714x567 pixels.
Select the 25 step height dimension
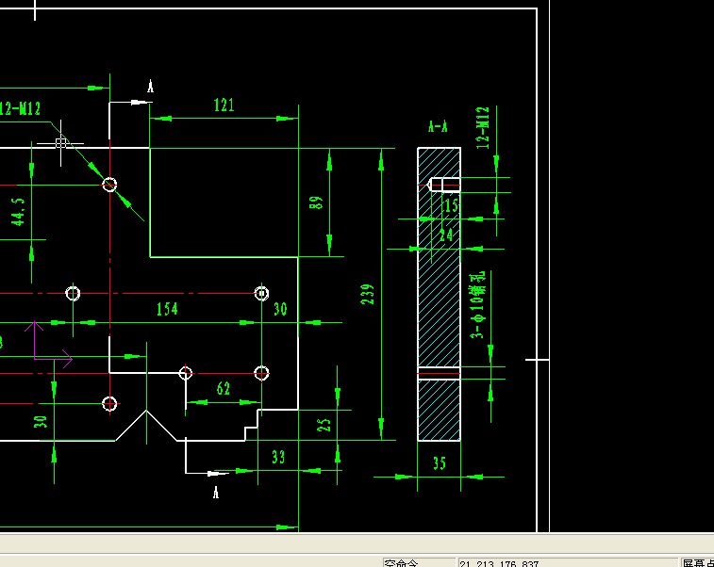(324, 425)
